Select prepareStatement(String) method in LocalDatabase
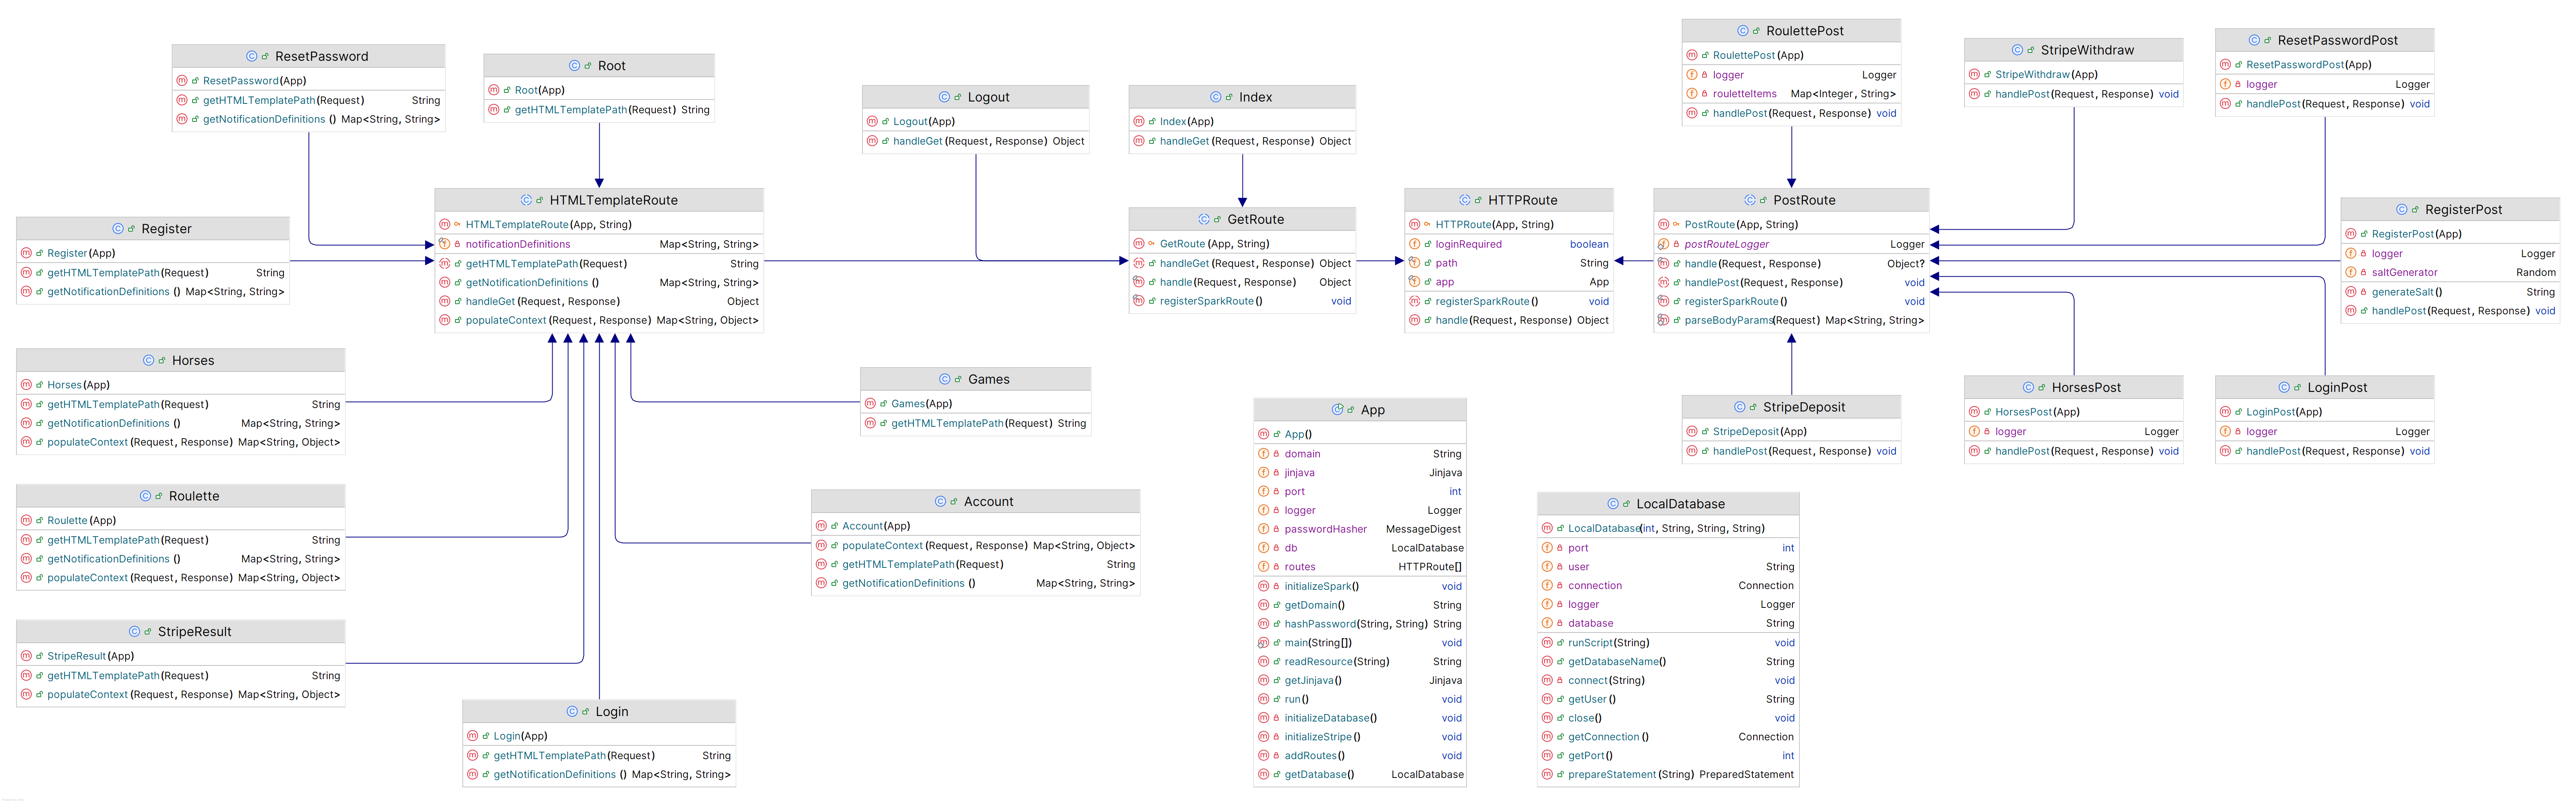The image size is (2576, 803). (x=1668, y=775)
